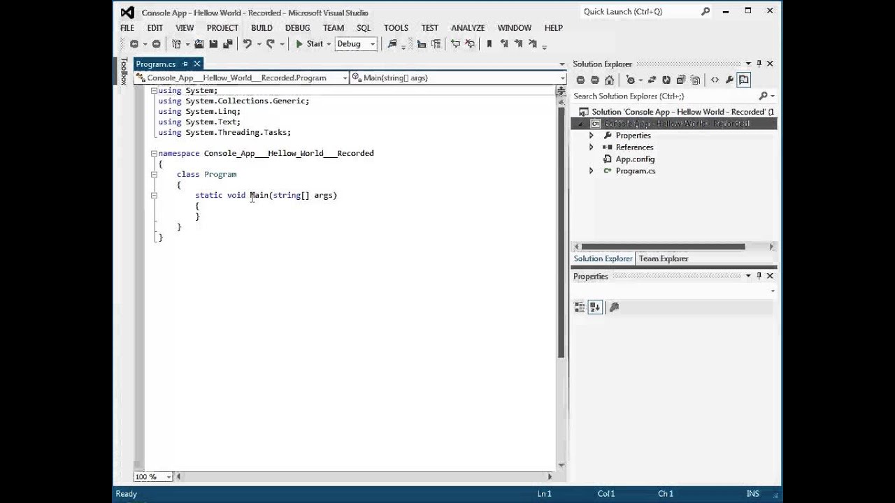
Task: Uncomment selected lines via toolbar icon
Action: click(x=470, y=44)
